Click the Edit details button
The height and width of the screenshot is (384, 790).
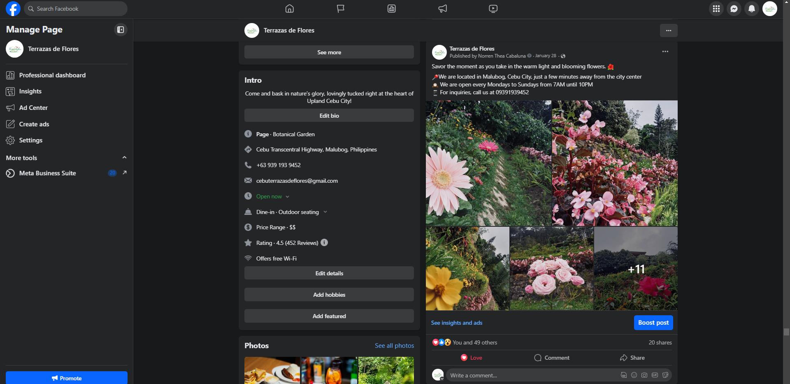329,273
